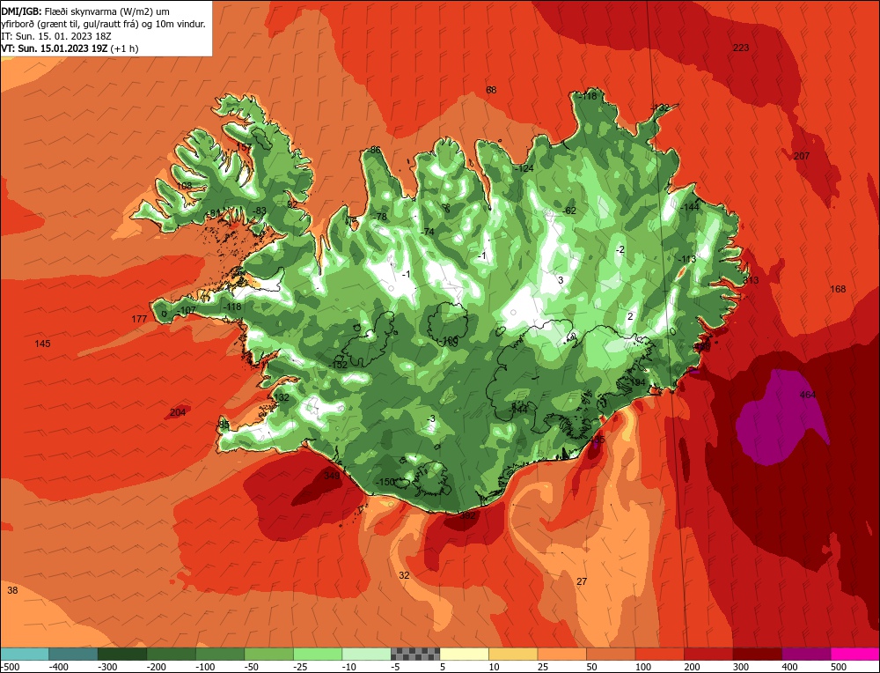This screenshot has width=880, height=673.
Task: Click the map value "-113" in east Iceland
Action: (x=686, y=259)
